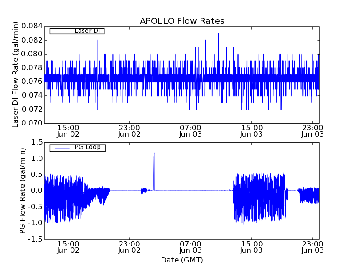Click the Laser DI Flow Rate y-axis label
This screenshot has width=355, height=266.
click(x=16, y=74)
